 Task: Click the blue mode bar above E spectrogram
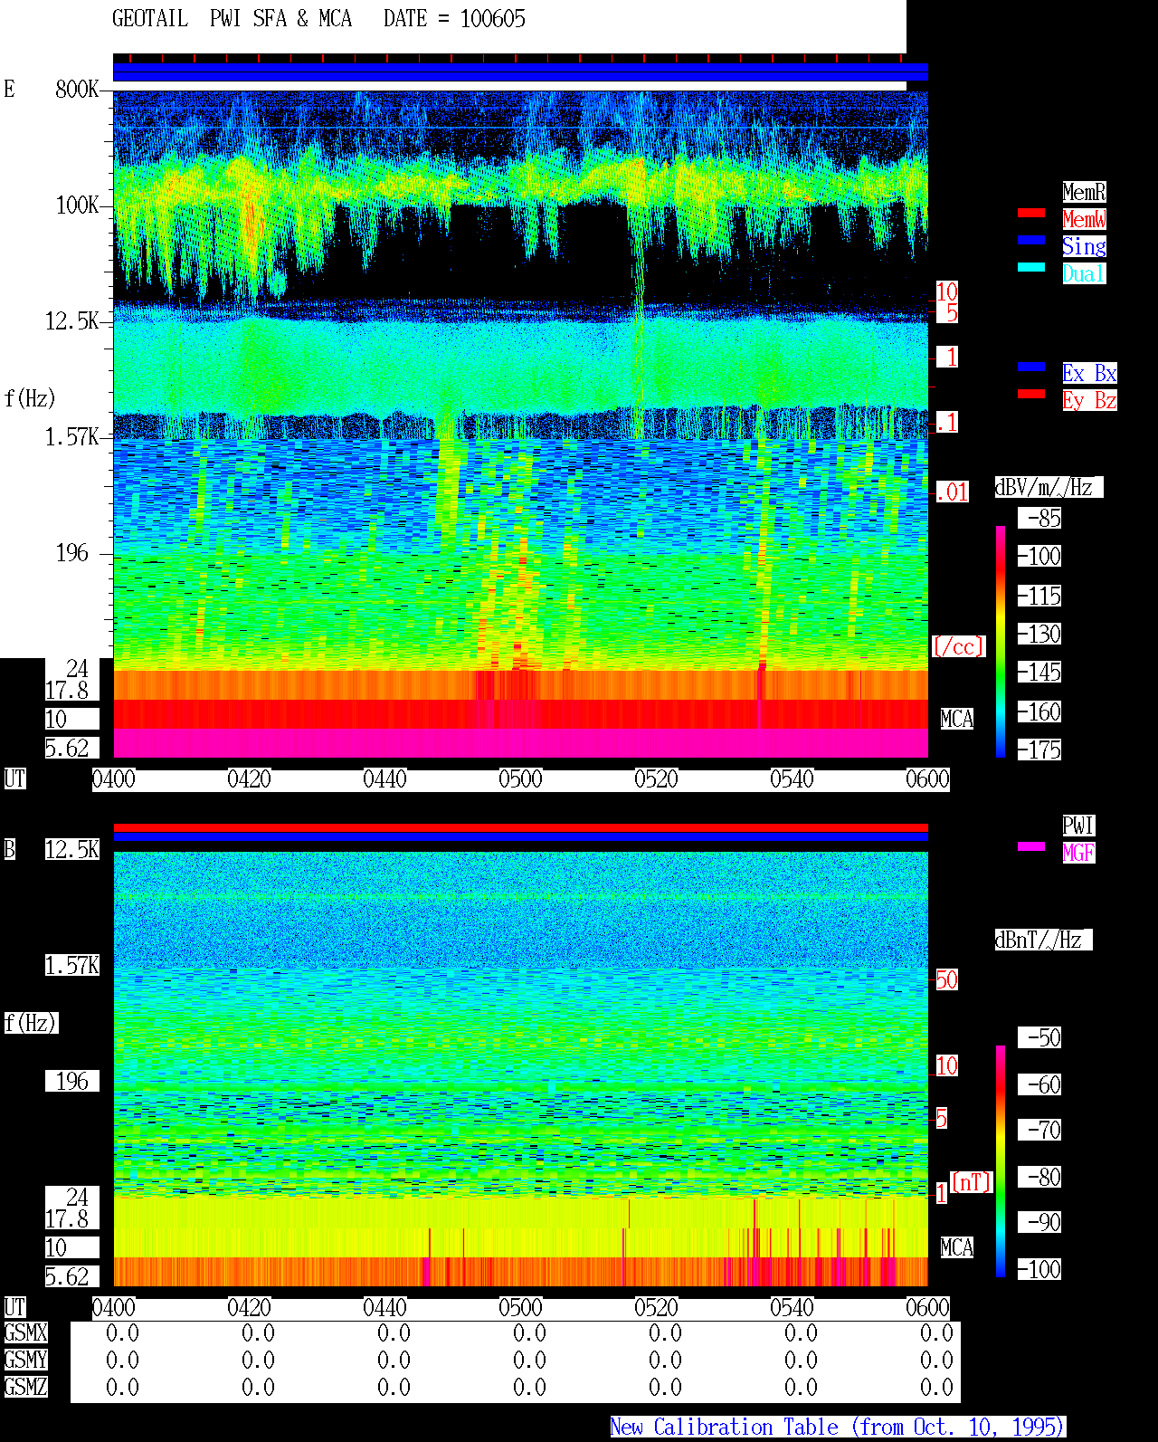click(x=520, y=72)
